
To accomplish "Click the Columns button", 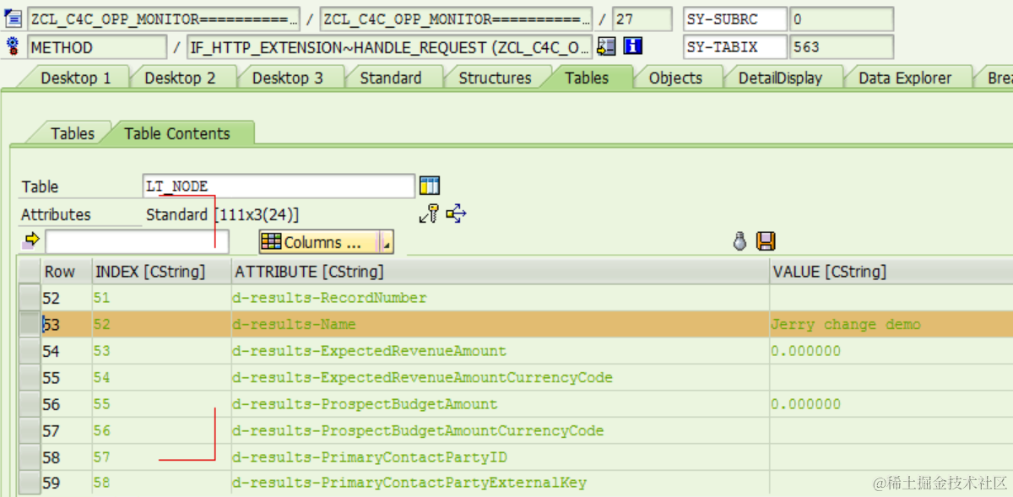I will (319, 242).
